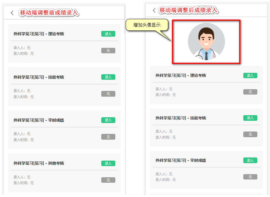The height and width of the screenshot is (197, 270).
Task: Click gray 无 badge under 理论考核, left screen
Action: click(108, 51)
